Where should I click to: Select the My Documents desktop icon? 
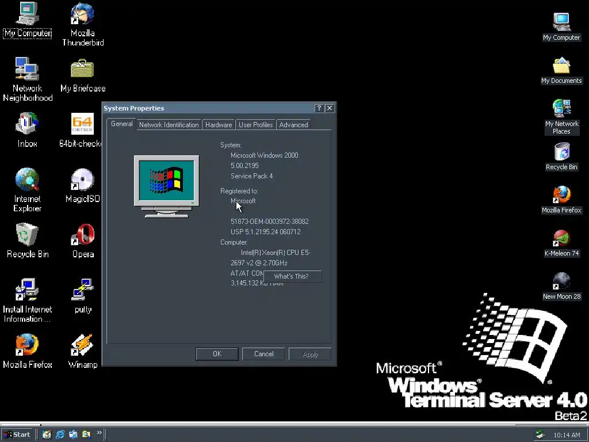tap(561, 70)
